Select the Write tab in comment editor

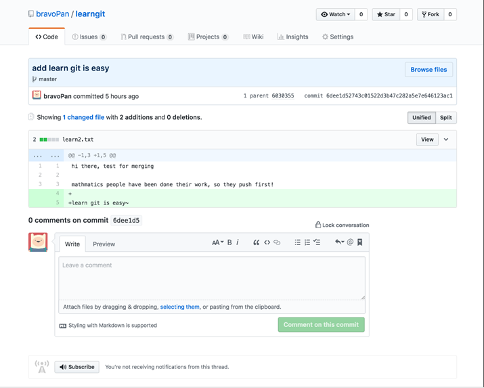(72, 244)
